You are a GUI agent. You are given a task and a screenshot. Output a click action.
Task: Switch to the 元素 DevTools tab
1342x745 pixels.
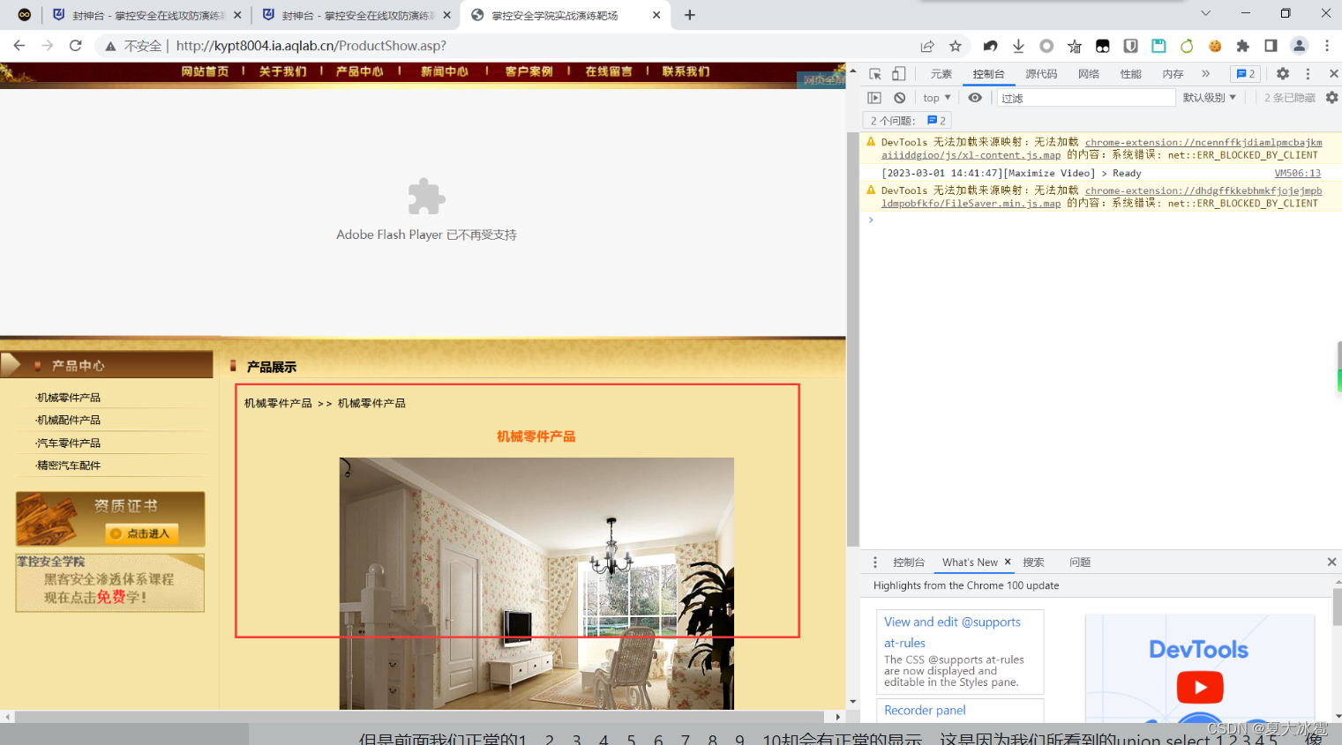coord(941,74)
